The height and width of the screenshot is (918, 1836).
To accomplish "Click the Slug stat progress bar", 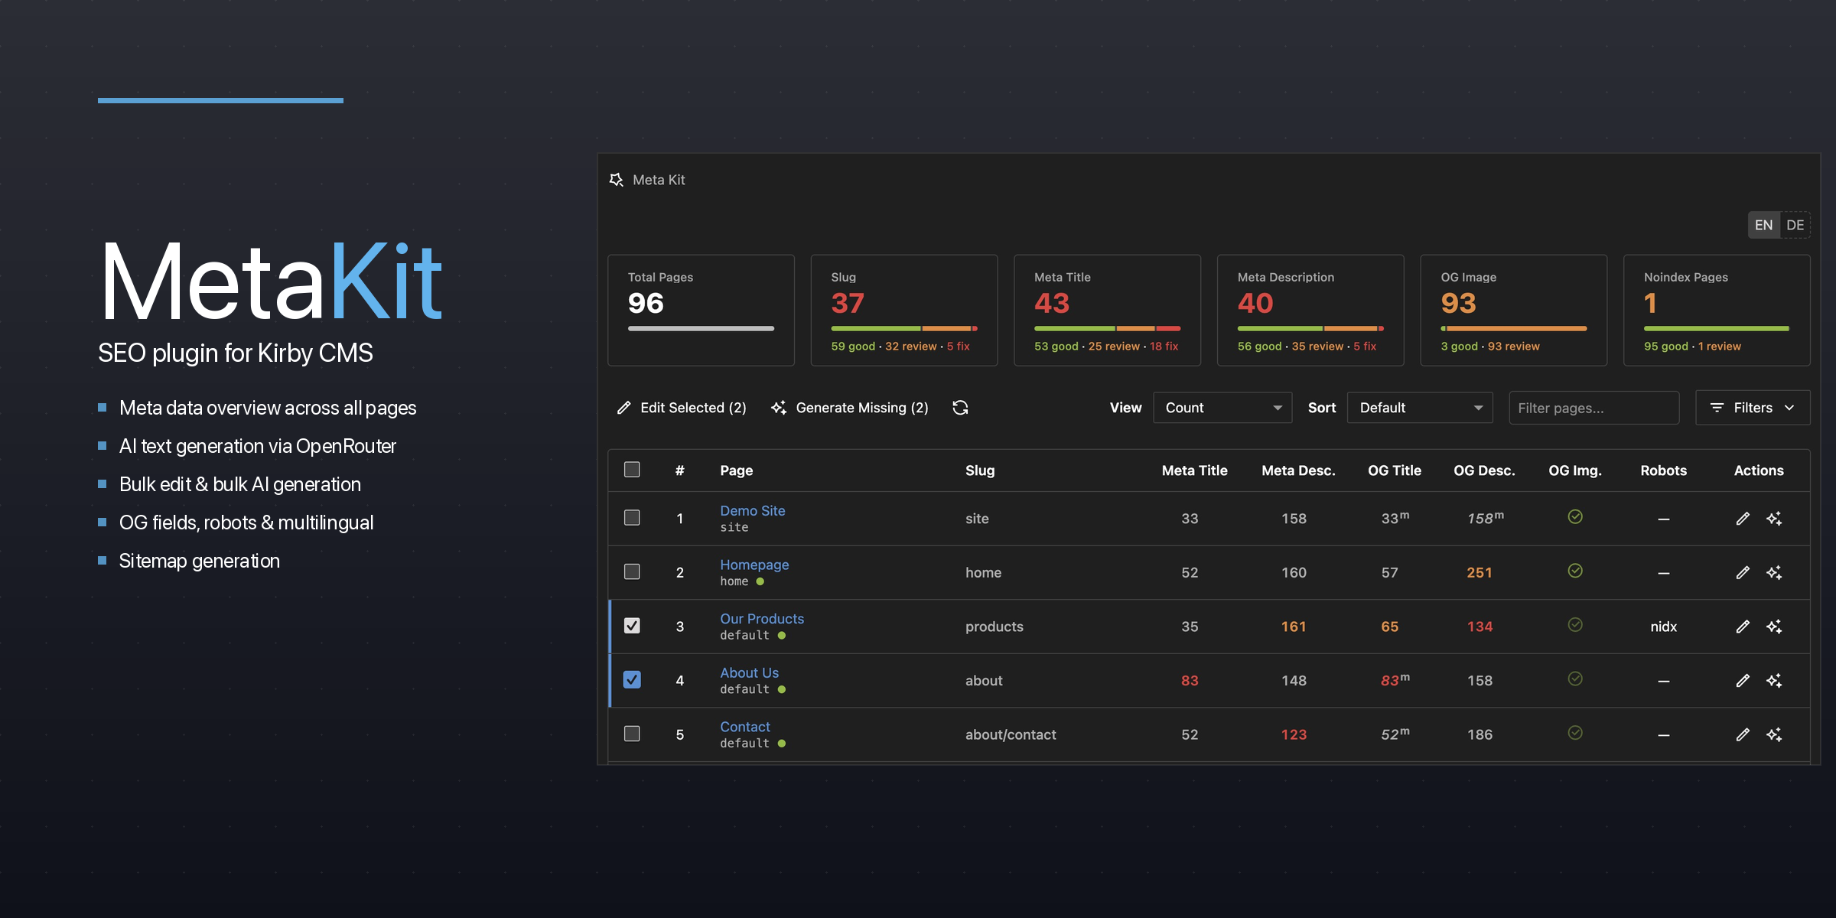I will coord(904,329).
